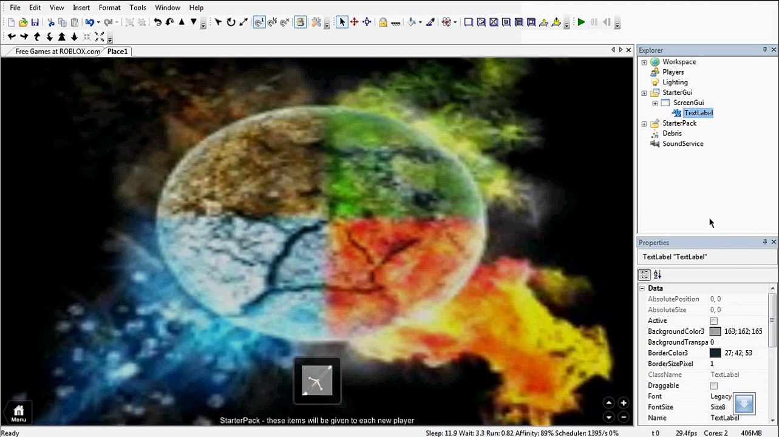The height and width of the screenshot is (437, 779).
Task: Open the Edit menu
Action: coord(35,8)
